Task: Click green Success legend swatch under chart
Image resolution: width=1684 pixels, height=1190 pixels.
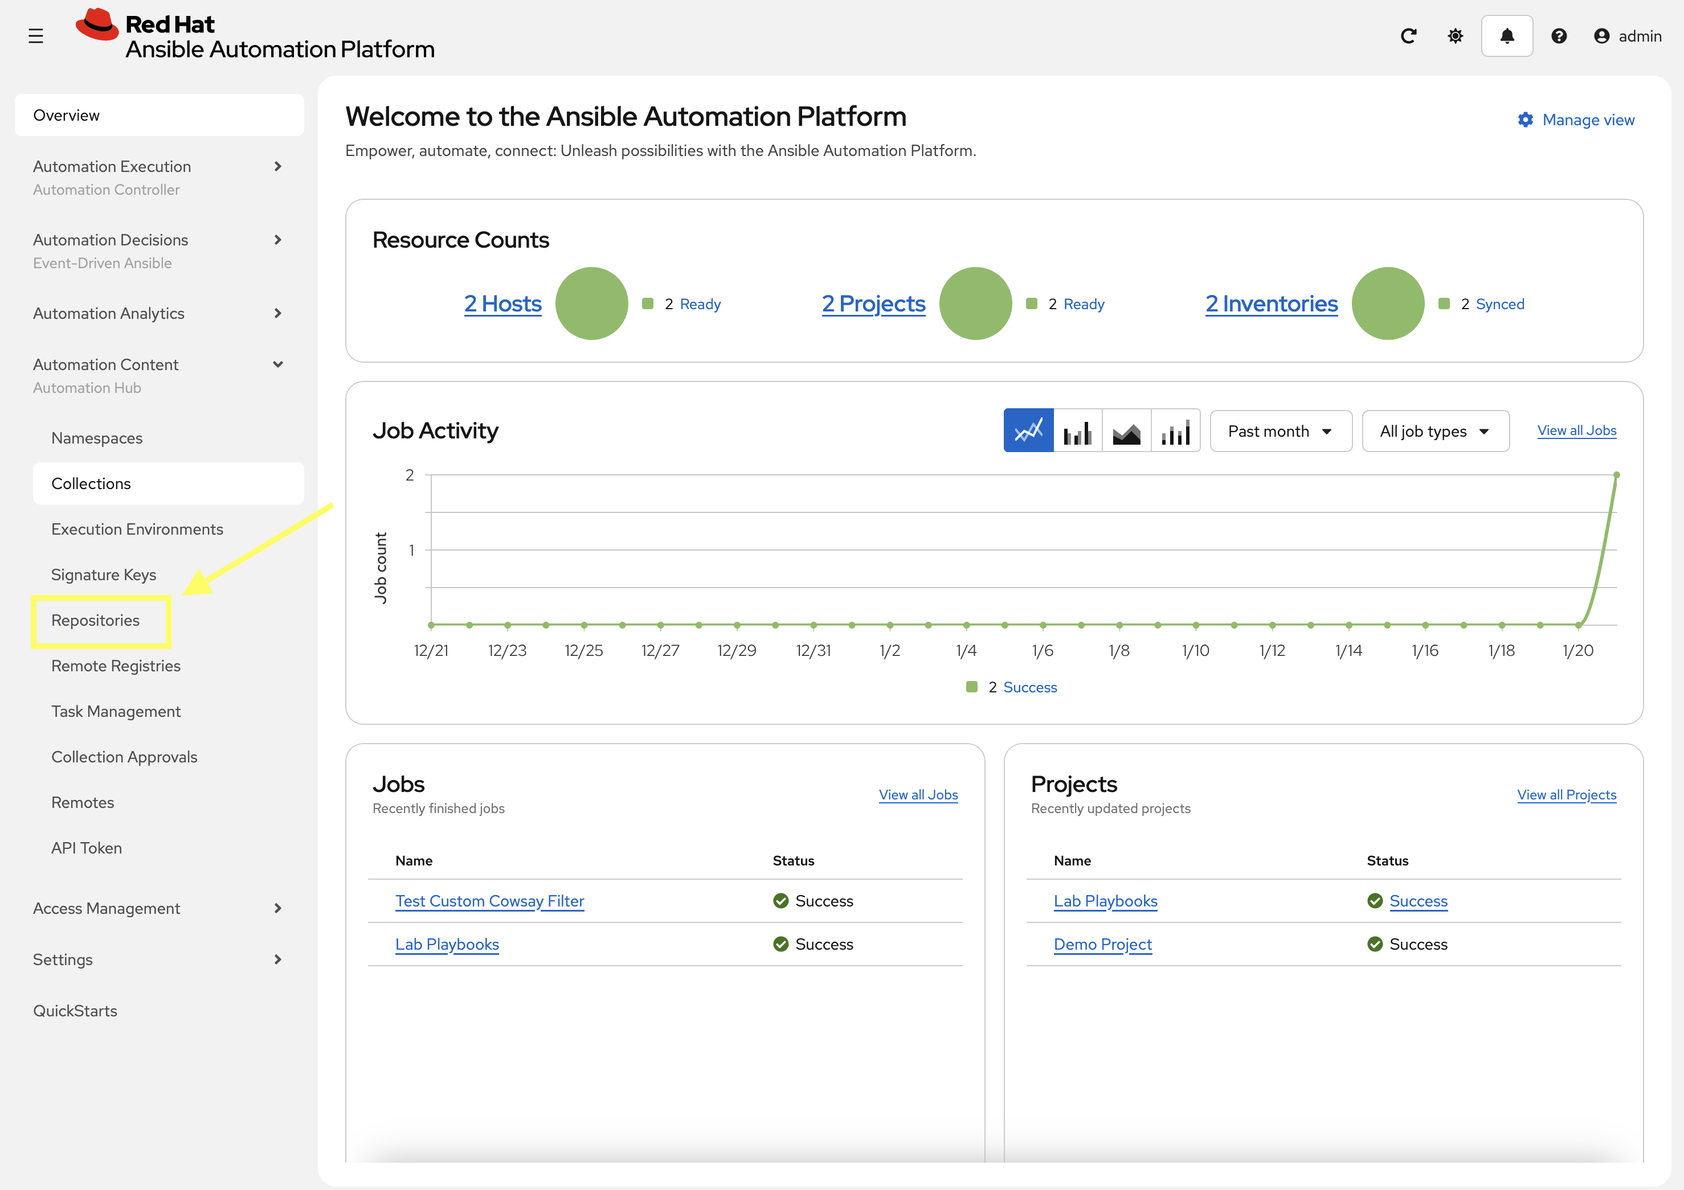Action: [x=972, y=687]
